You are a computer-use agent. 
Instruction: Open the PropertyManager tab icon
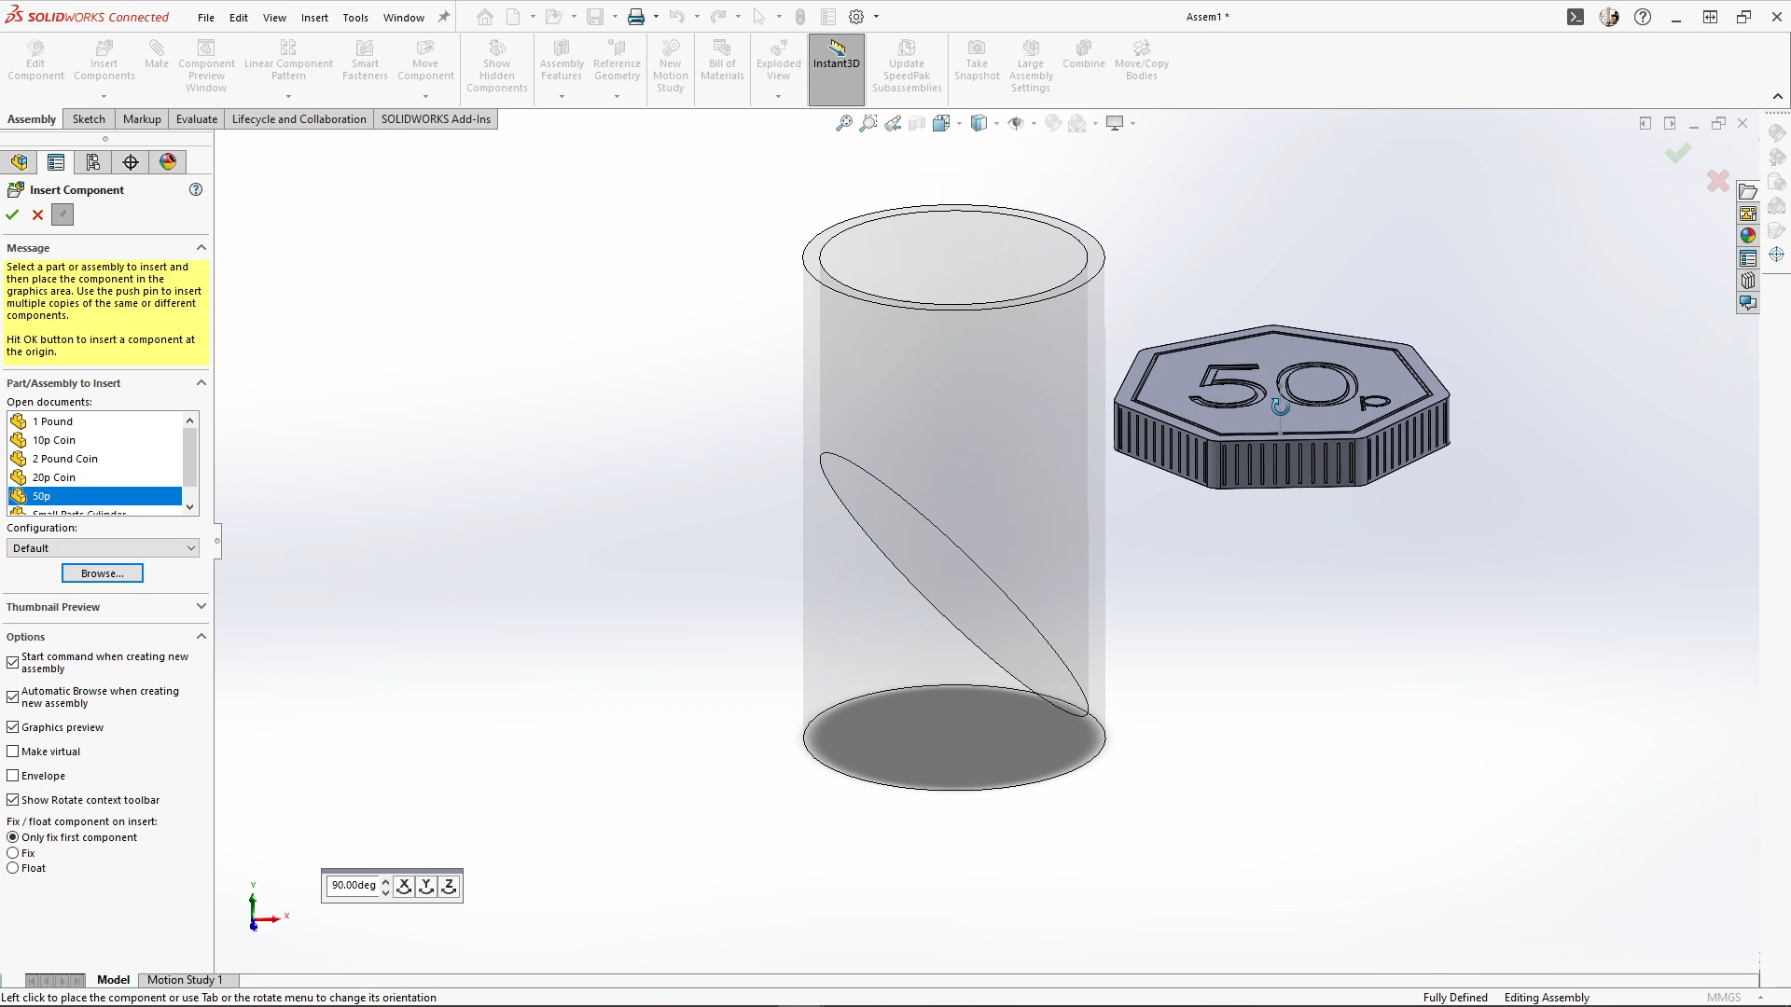pos(56,162)
